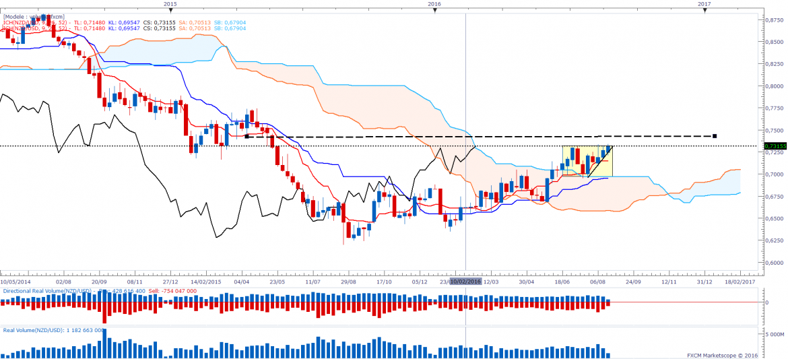Click the 0,8500 price axis label

(x=775, y=42)
